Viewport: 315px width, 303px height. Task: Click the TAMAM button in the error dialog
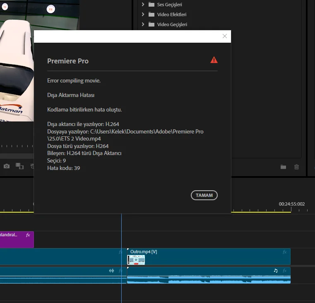point(204,195)
